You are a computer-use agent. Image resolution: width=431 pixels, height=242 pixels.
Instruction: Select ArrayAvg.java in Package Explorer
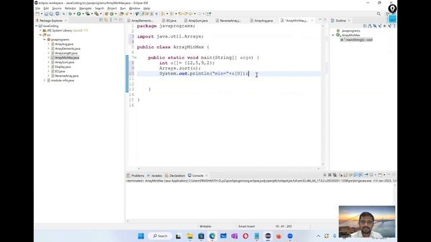(62, 44)
